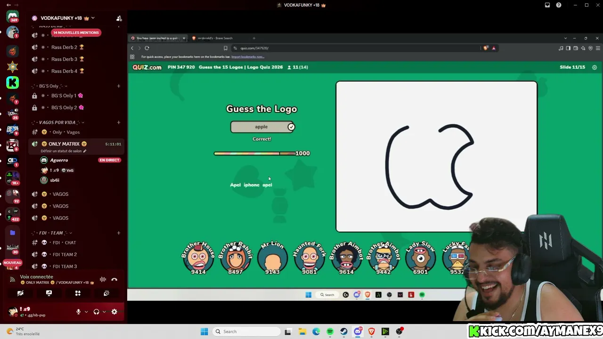Open Spotify from the bottom Windows taskbar

coord(330,331)
